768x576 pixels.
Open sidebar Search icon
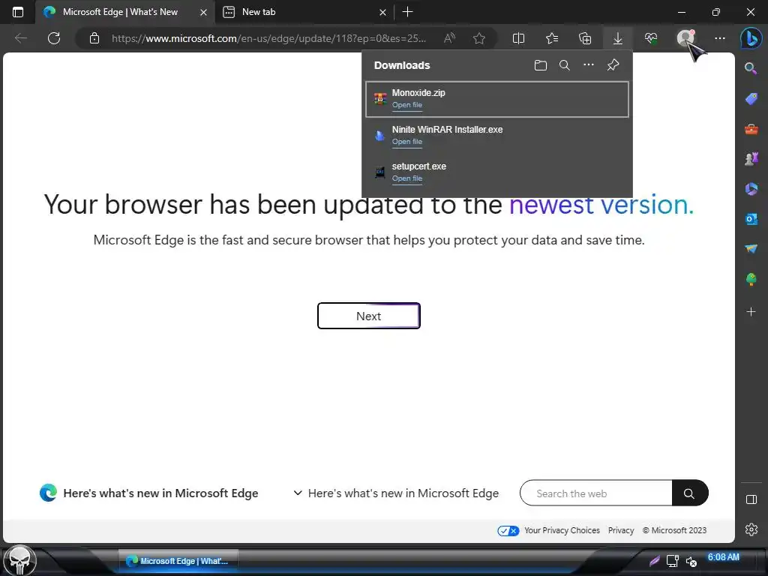751,68
